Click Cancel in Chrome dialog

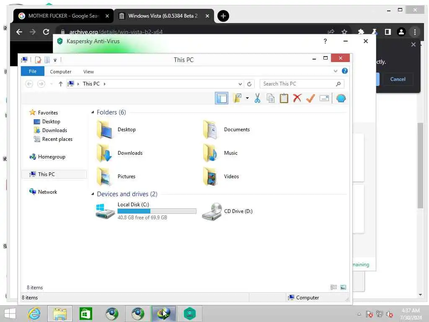[398, 79]
